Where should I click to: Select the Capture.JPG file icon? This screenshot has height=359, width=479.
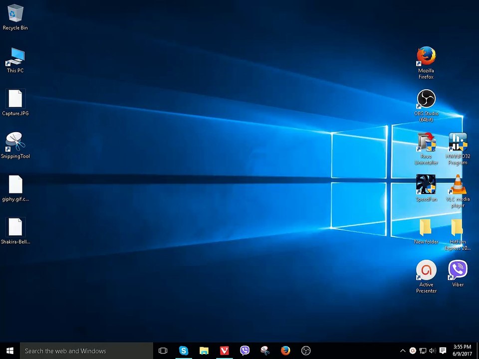coord(15,103)
